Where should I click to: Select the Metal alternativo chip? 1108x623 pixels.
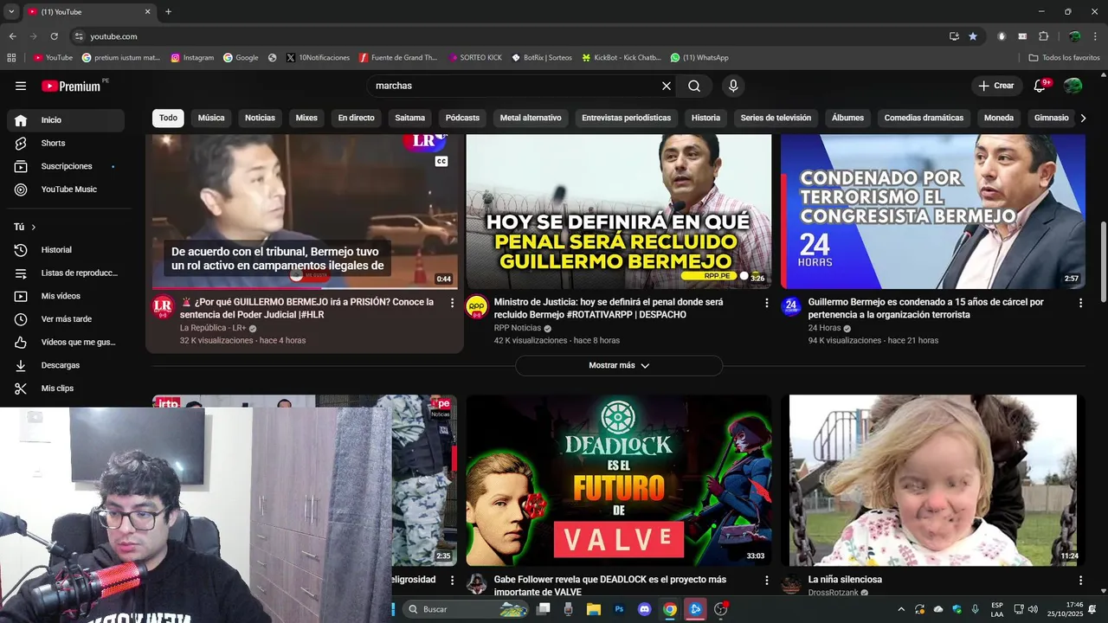click(x=531, y=118)
